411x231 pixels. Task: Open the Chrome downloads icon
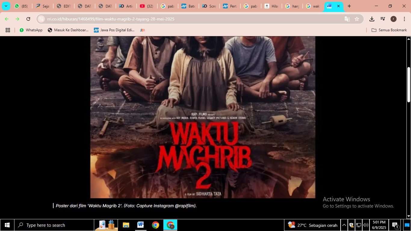372,19
